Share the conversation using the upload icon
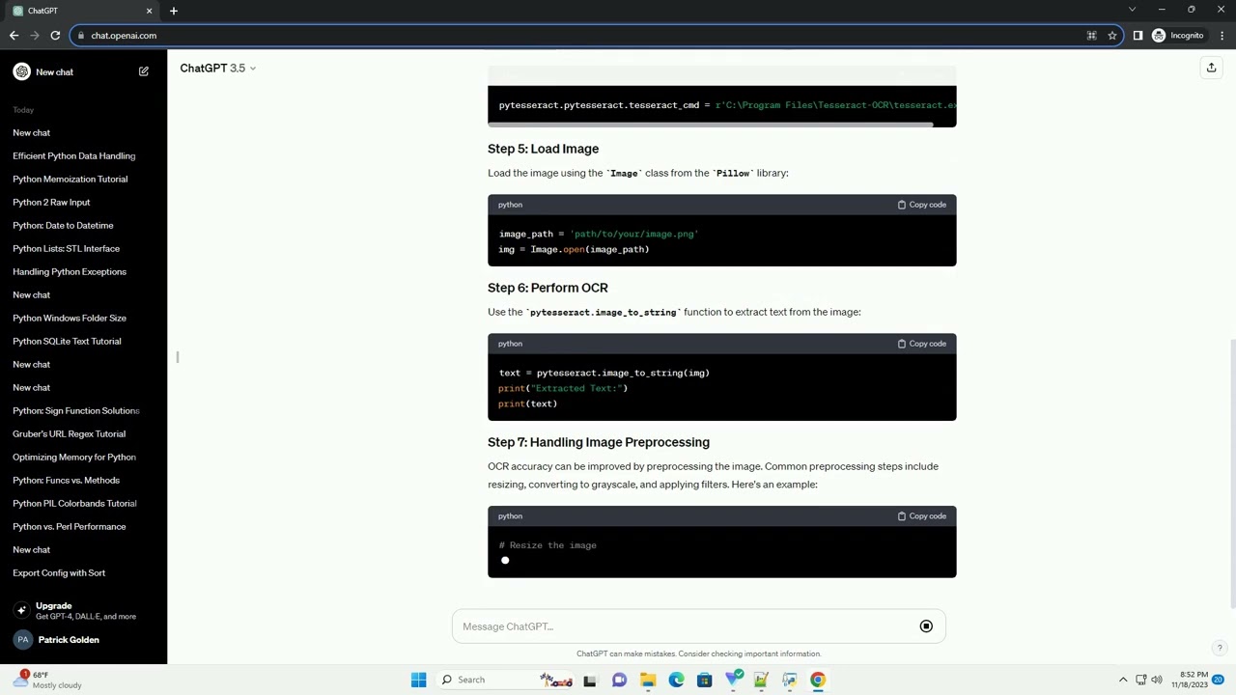The image size is (1236, 695). click(x=1211, y=68)
